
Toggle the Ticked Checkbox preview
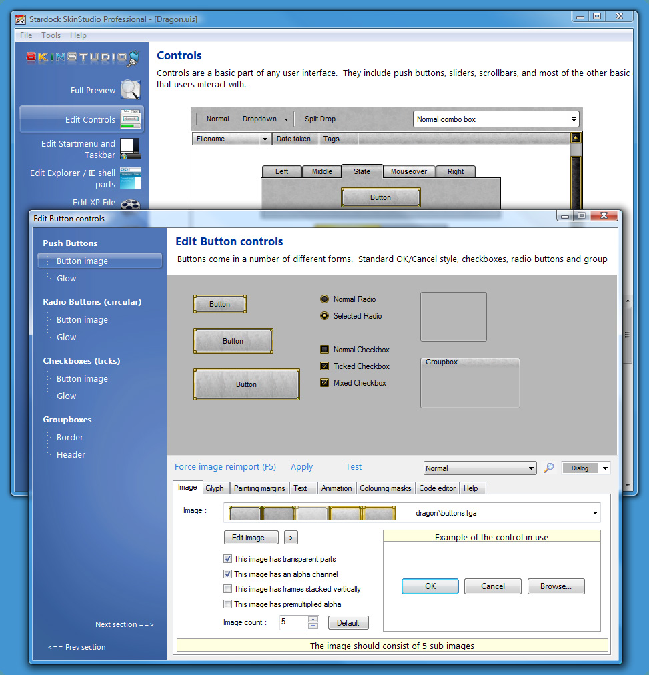click(324, 366)
